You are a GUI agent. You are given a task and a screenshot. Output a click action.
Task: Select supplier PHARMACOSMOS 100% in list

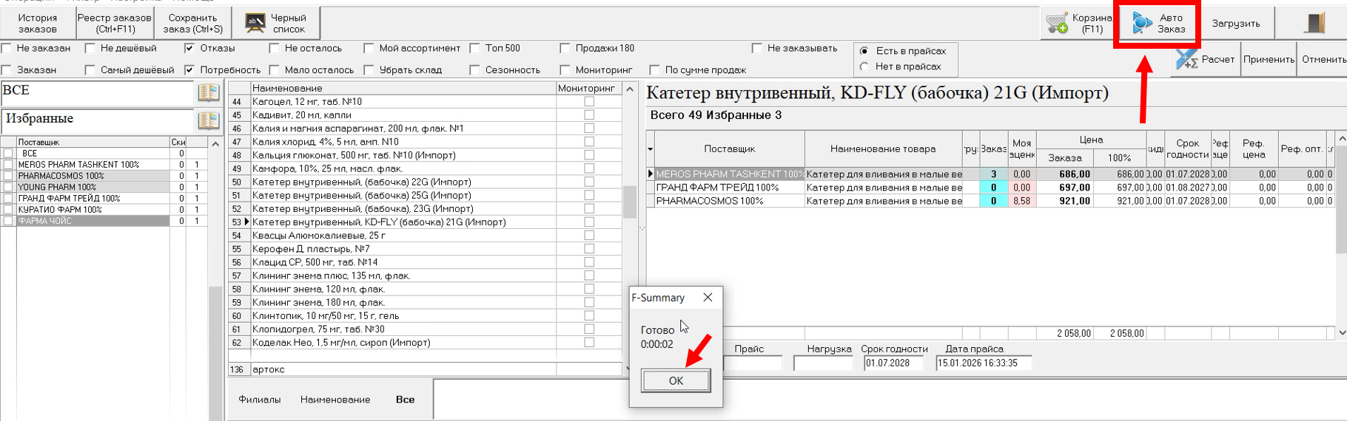[x=93, y=176]
